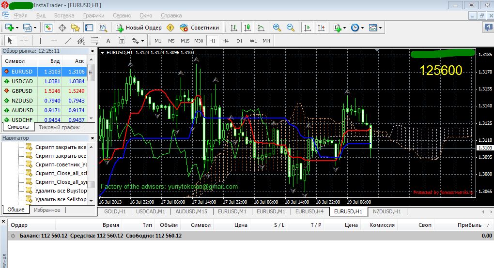
Task: Open the Сервис menu
Action: click(x=122, y=15)
